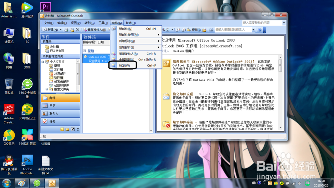Choose 新邮件(N) from the Actions menu

pos(136,29)
